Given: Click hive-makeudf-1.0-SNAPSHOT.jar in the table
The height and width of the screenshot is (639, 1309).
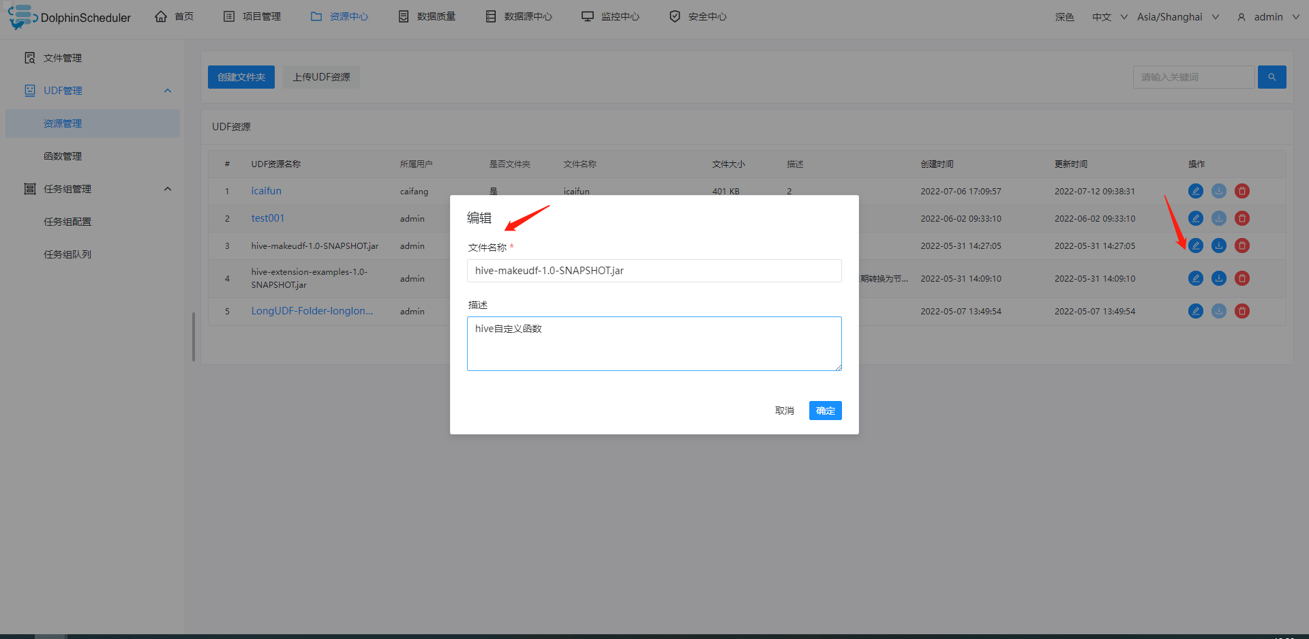Looking at the screenshot, I should [314, 246].
